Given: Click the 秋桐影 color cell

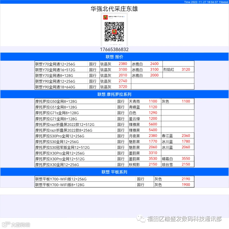Looking at the screenshot, I should [134, 164].
